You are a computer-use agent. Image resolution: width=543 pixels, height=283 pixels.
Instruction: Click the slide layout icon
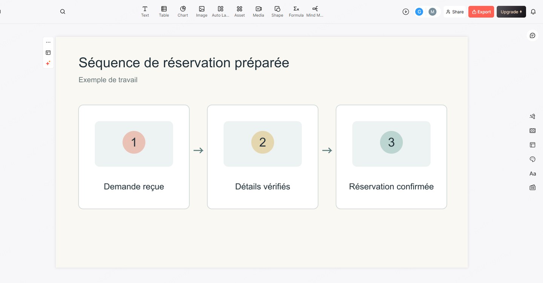(x=48, y=53)
